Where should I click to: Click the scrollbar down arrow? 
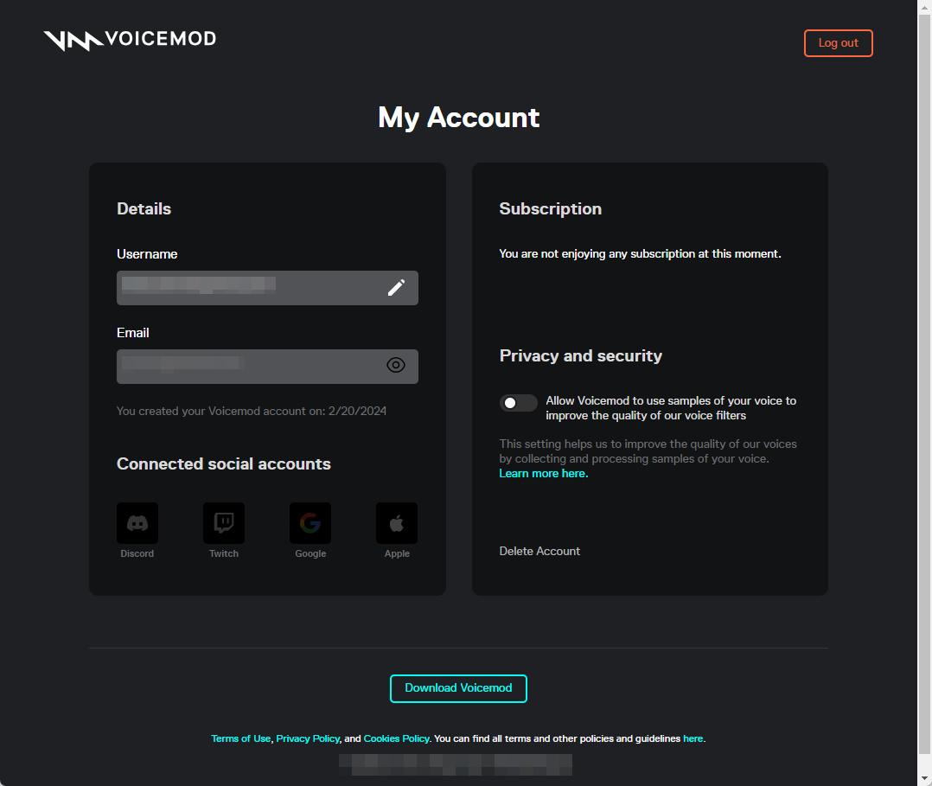click(x=924, y=777)
